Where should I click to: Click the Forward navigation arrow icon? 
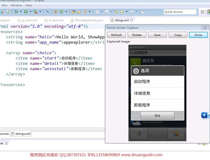pos(132,12)
